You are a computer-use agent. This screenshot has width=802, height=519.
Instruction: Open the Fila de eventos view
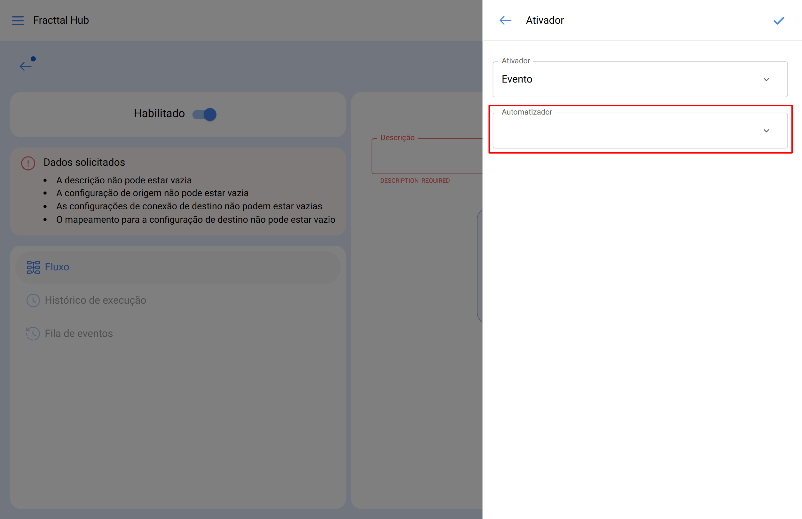coord(79,333)
